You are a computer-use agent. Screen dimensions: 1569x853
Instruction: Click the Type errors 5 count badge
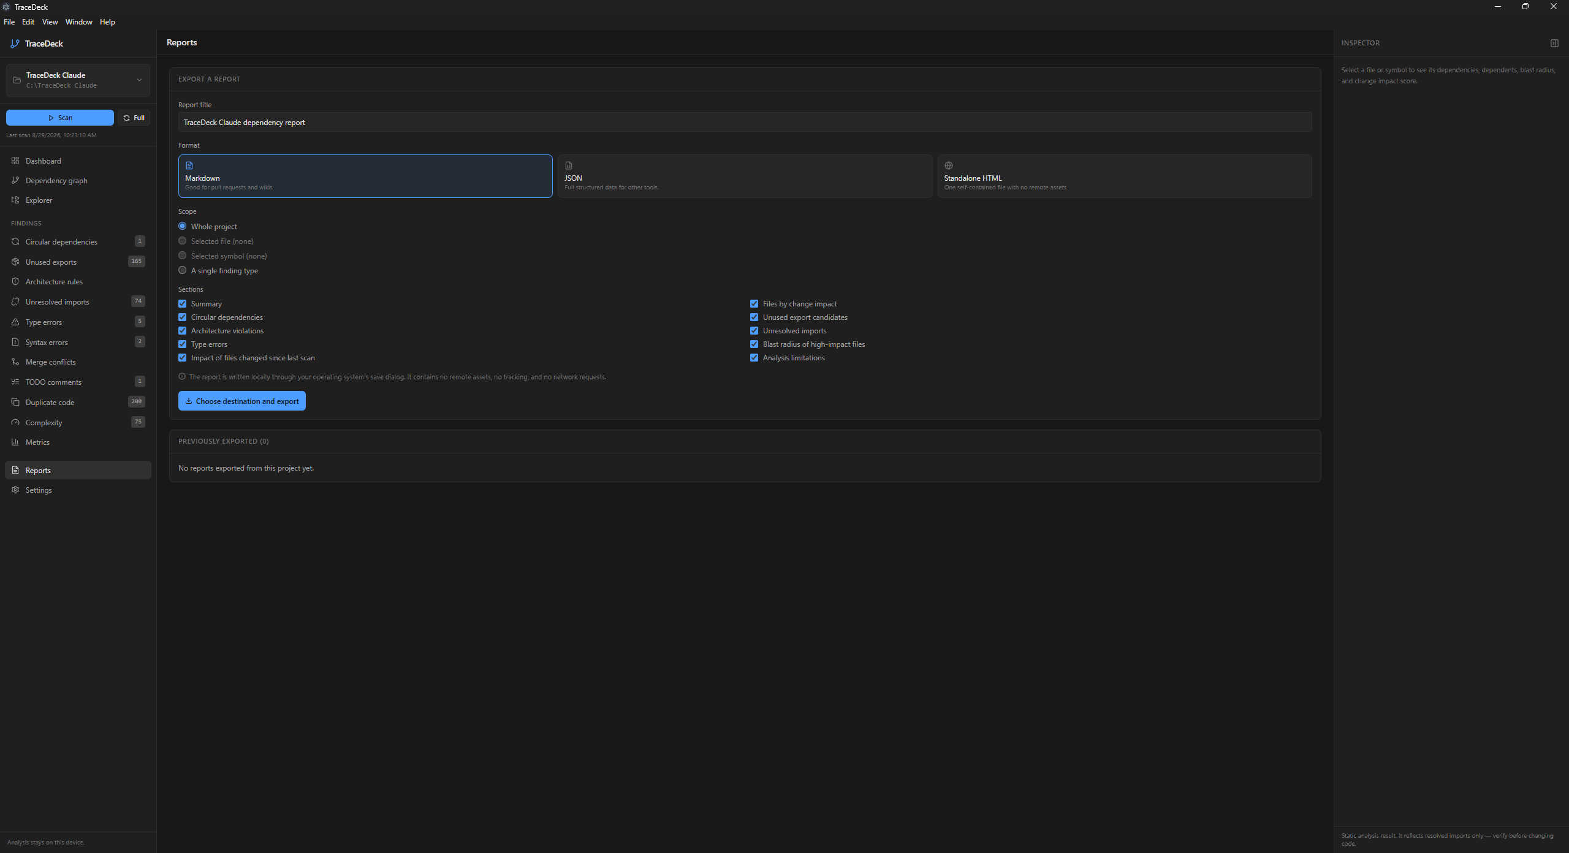click(x=140, y=321)
